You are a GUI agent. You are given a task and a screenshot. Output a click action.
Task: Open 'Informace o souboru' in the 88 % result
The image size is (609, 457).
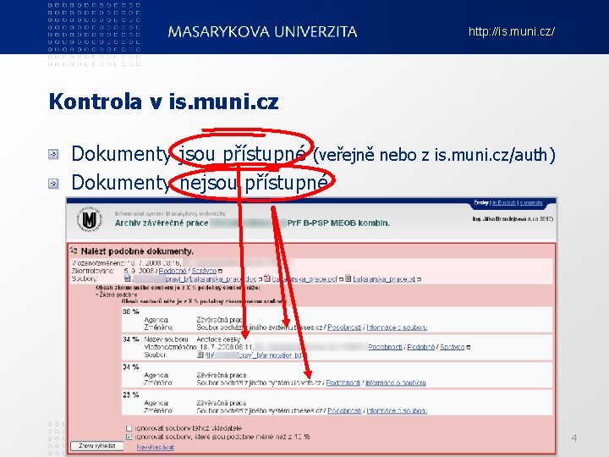397,328
